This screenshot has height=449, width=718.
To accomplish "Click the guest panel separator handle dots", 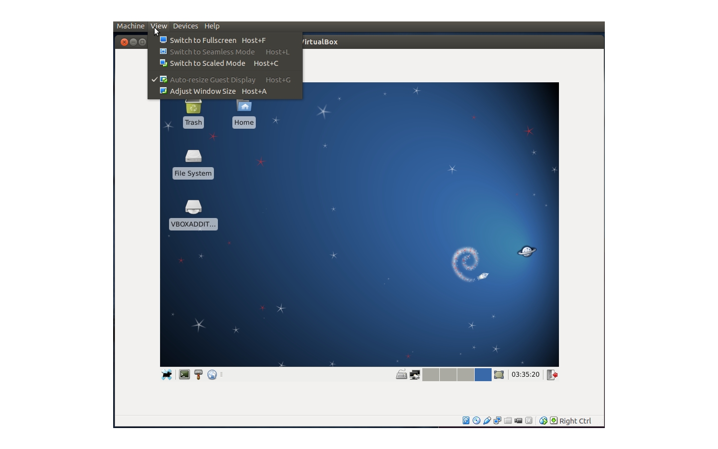I will pos(221,375).
